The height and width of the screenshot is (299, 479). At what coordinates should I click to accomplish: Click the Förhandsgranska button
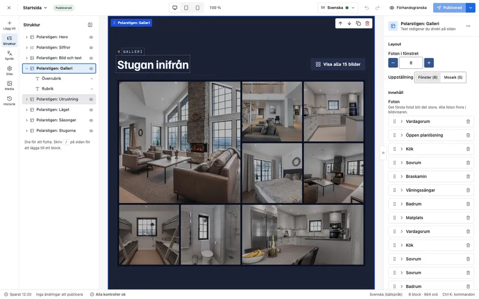(408, 7)
